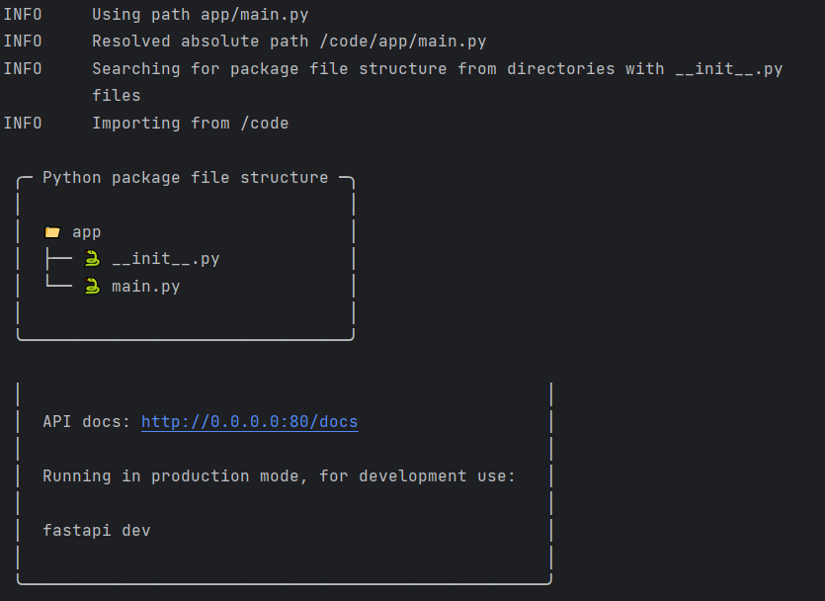This screenshot has height=601, width=825.
Task: Click INFO label on "Resolved absolute path" line
Action: 23,42
